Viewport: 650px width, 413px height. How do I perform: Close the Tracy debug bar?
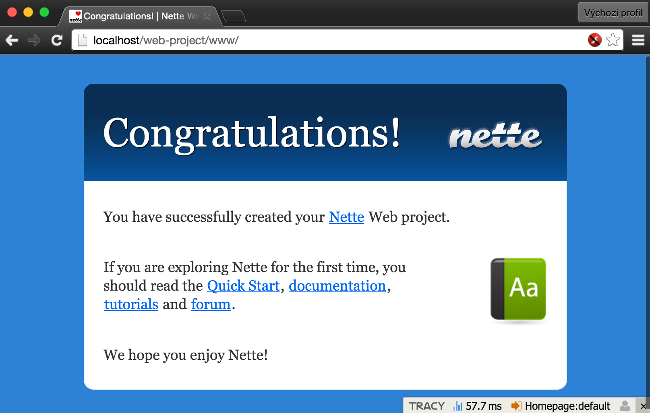coord(643,406)
